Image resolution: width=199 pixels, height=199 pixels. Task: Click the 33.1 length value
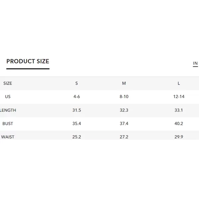179,110
